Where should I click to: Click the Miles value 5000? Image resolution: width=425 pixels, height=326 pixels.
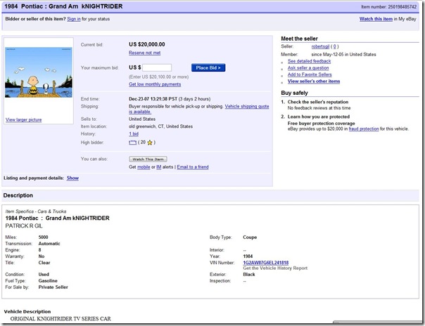pyautogui.click(x=43, y=237)
